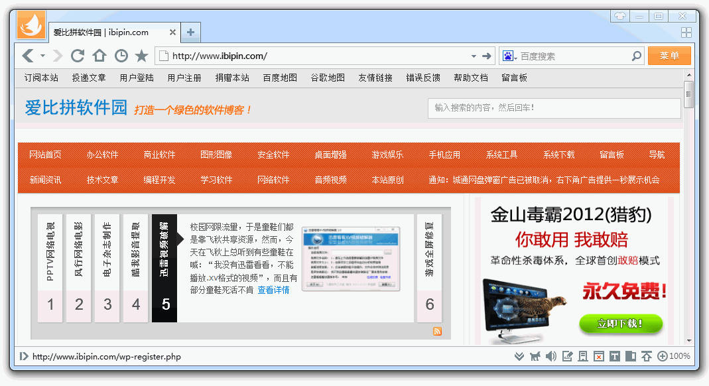Click the browser's orange bird logo
This screenshot has height=386, width=709.
click(x=31, y=25)
